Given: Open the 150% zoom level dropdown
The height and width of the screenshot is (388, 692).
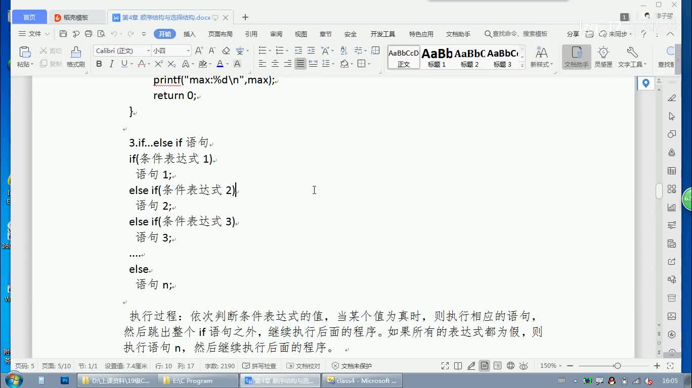Looking at the screenshot, I should 551,366.
